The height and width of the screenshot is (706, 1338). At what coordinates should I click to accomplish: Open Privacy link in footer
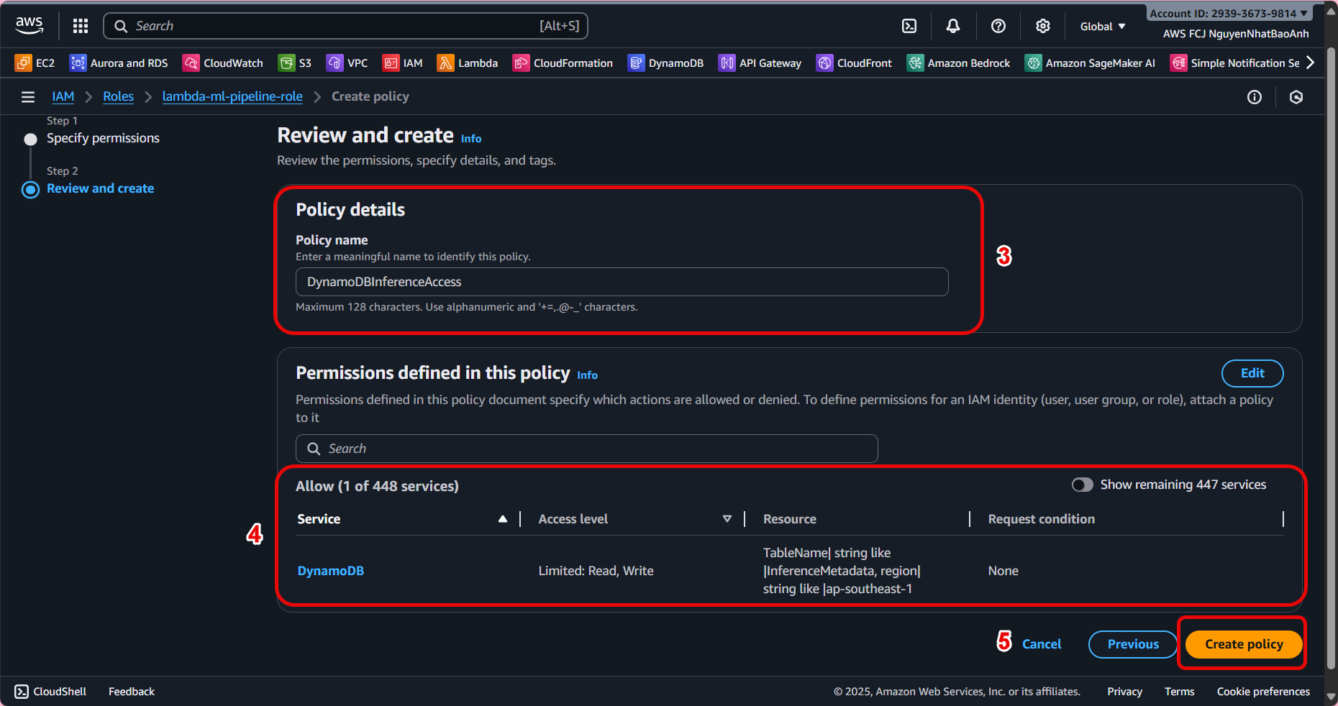coord(1125,692)
